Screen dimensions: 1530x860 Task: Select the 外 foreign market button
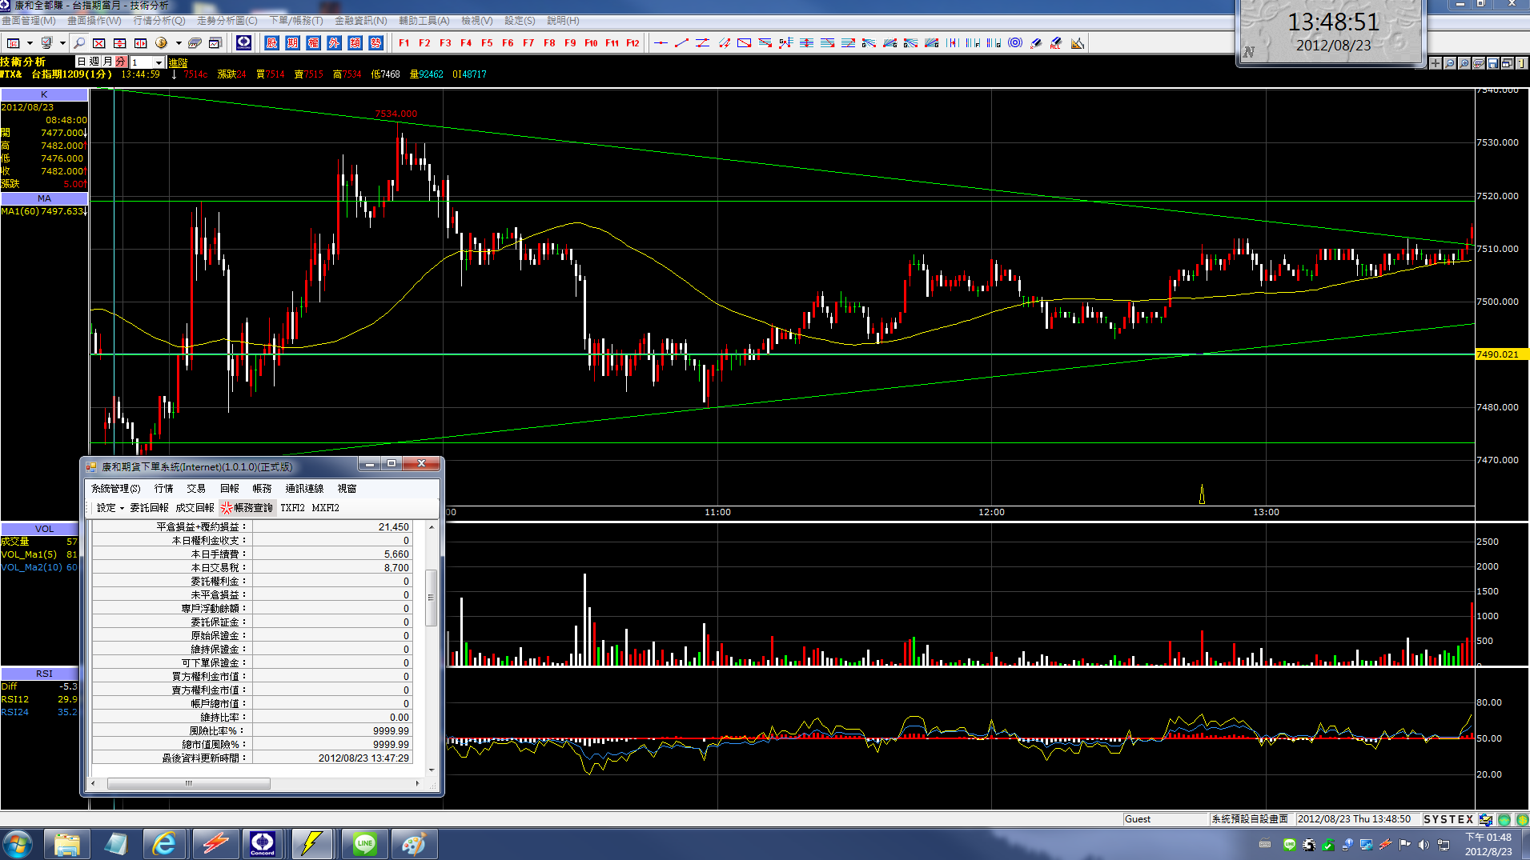point(335,43)
